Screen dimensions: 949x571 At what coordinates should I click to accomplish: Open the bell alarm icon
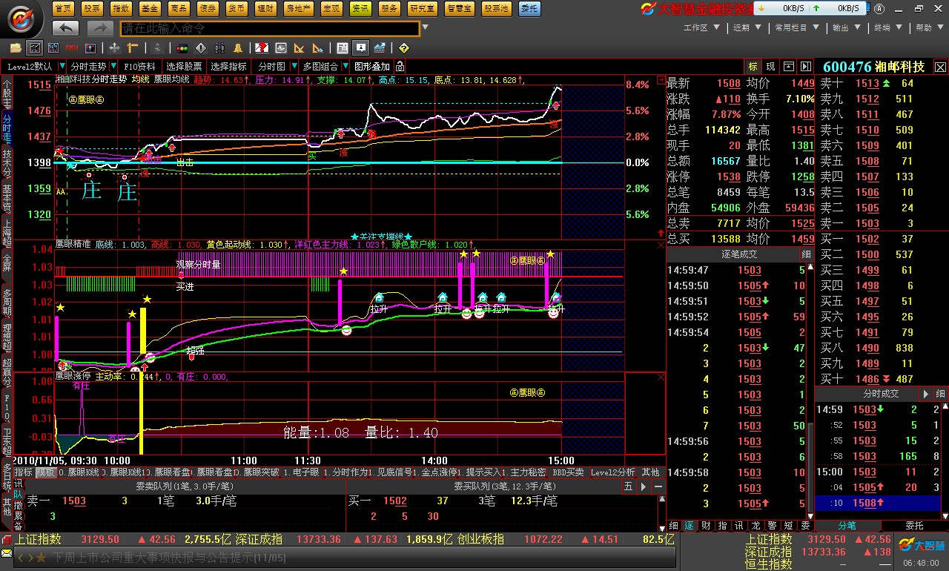(238, 48)
